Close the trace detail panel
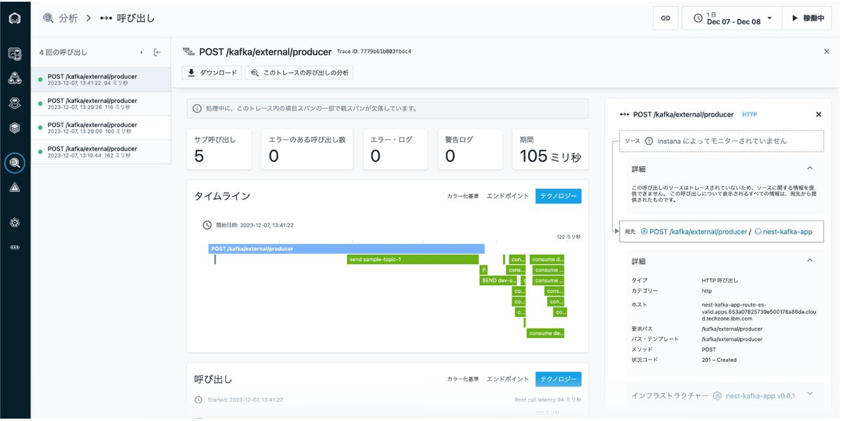This screenshot has height=421, width=845. point(826,52)
